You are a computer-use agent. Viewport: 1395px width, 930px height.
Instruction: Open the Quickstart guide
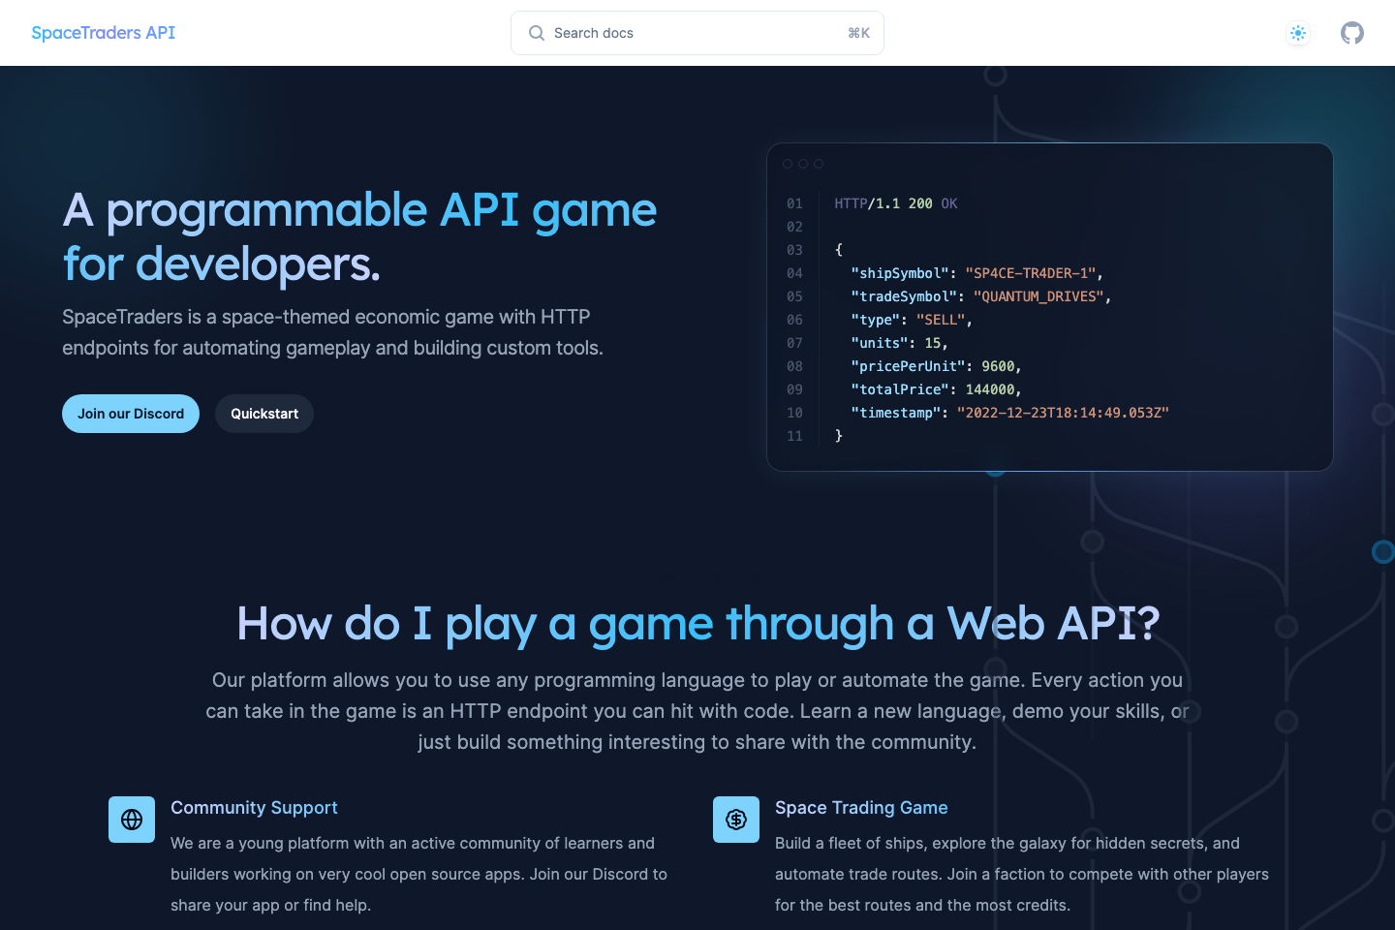click(263, 414)
